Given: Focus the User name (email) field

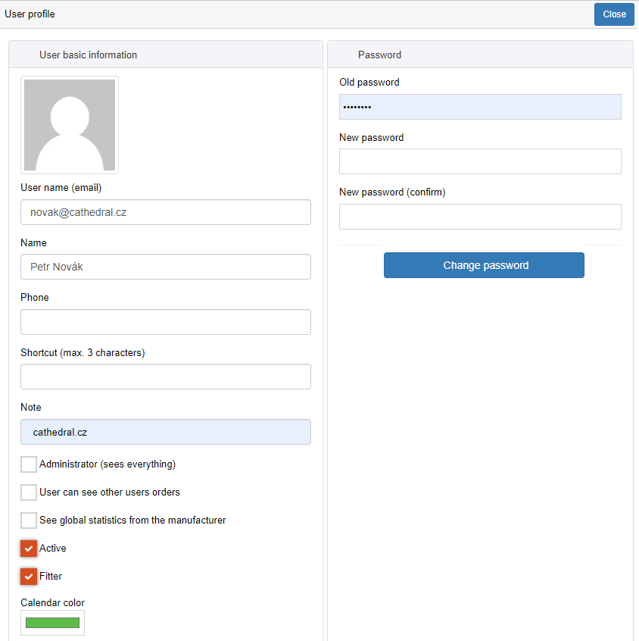Looking at the screenshot, I should (x=166, y=212).
